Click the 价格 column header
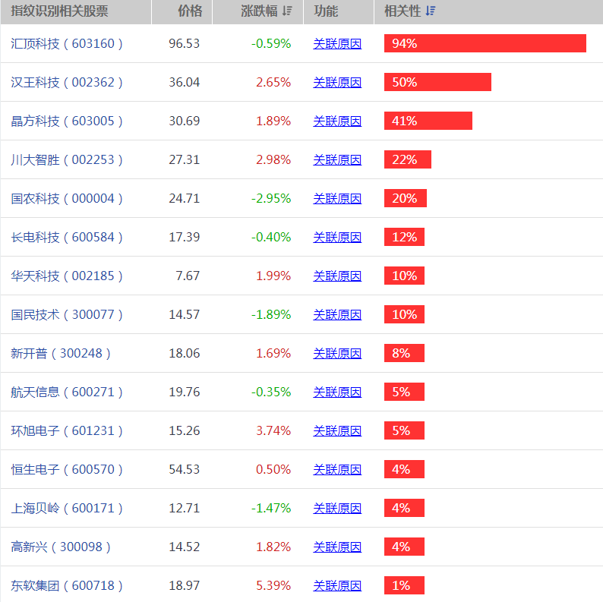This screenshot has width=603, height=602. tap(190, 11)
